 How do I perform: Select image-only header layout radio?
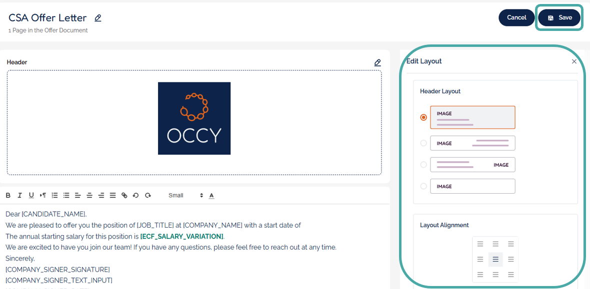coord(423,186)
